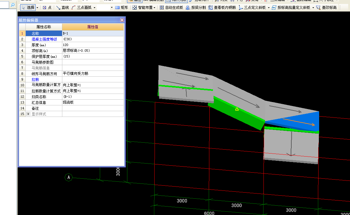Image resolution: width=350 pixels, height=215 pixels.
Task: Click the 属性名称 column header
Action: (44, 27)
